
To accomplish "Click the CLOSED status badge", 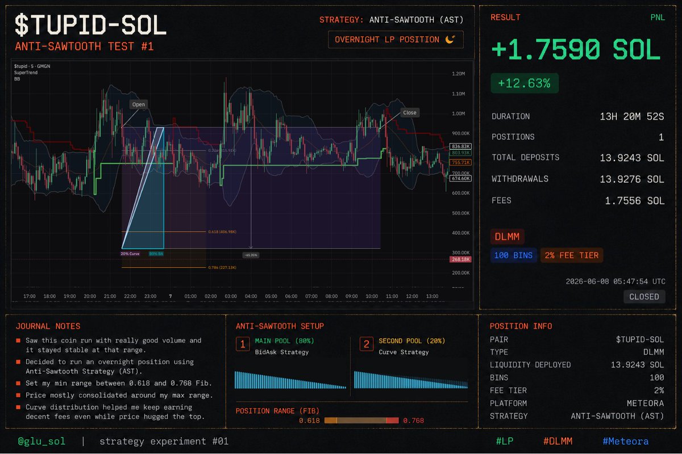I will click(x=644, y=296).
